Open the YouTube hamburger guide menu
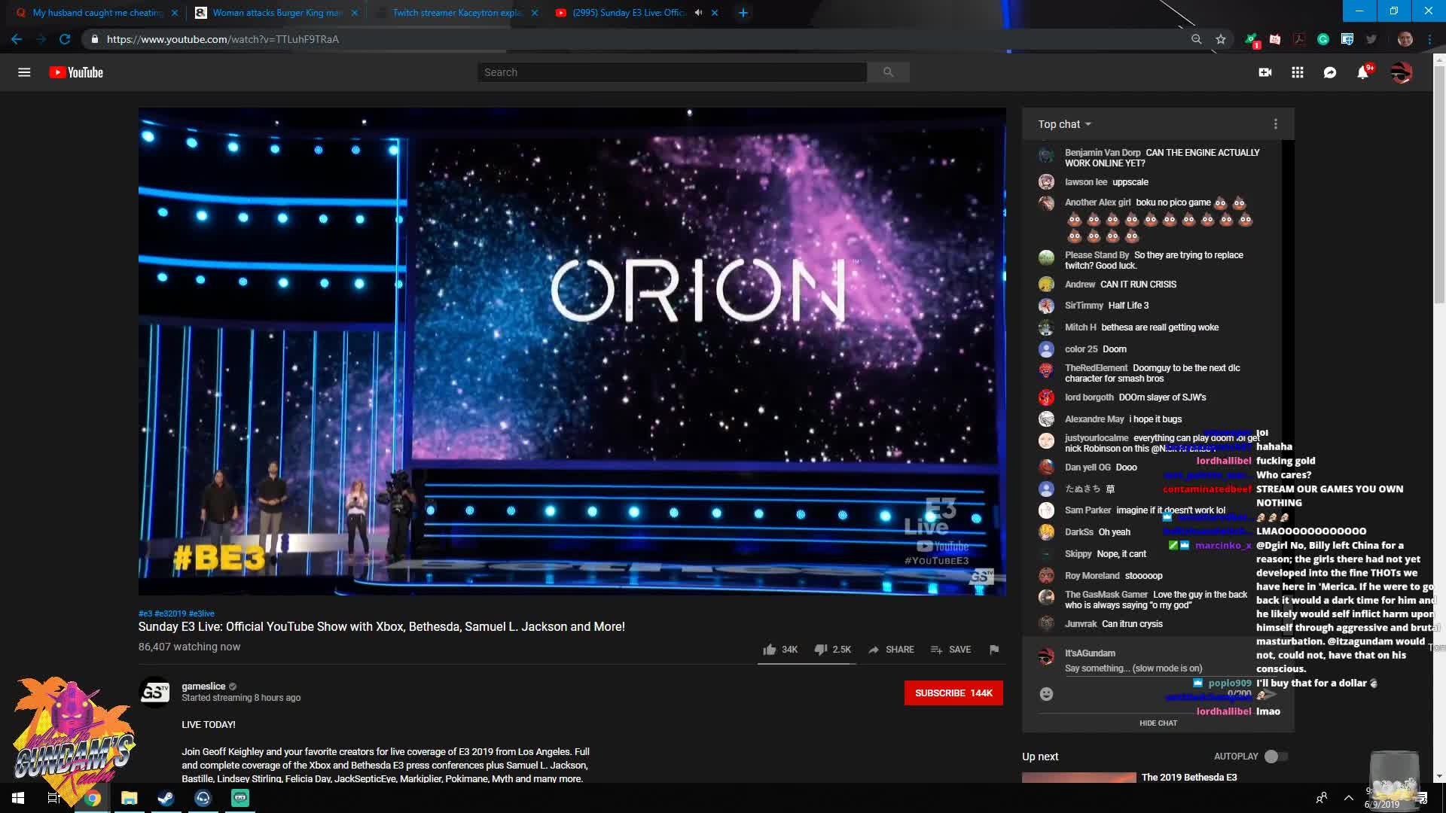The height and width of the screenshot is (813, 1446). click(24, 72)
